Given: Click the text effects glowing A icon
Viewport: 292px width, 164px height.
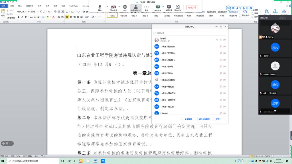Looking at the screenshot, I should 43,17.
